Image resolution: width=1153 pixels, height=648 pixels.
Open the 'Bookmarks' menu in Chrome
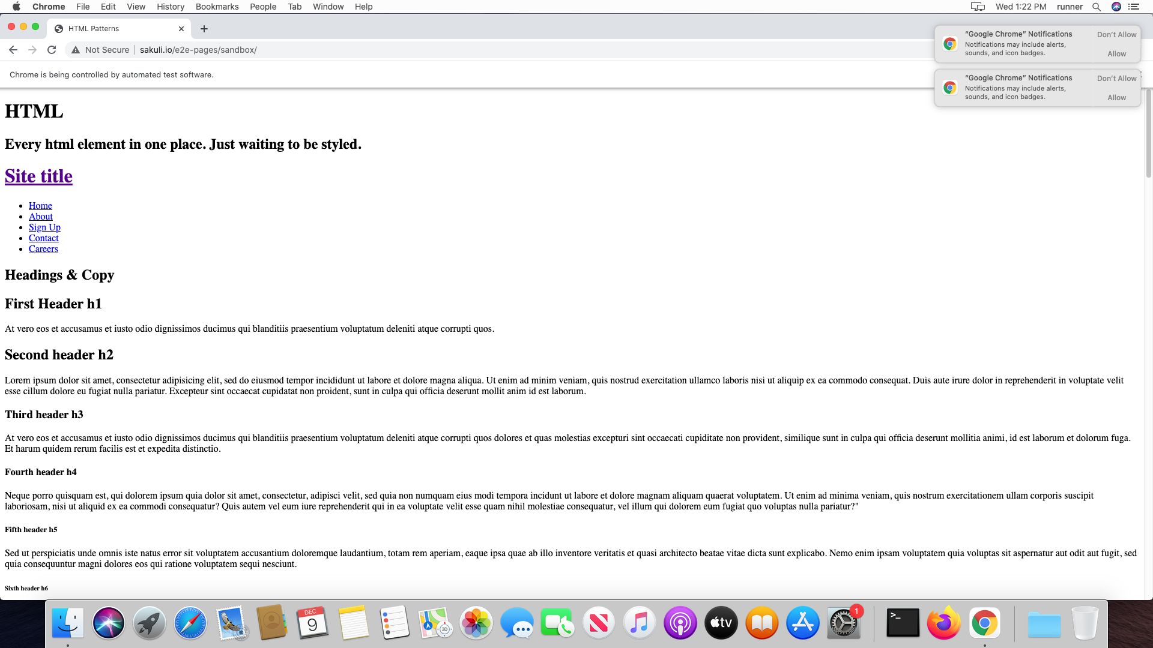pyautogui.click(x=217, y=7)
